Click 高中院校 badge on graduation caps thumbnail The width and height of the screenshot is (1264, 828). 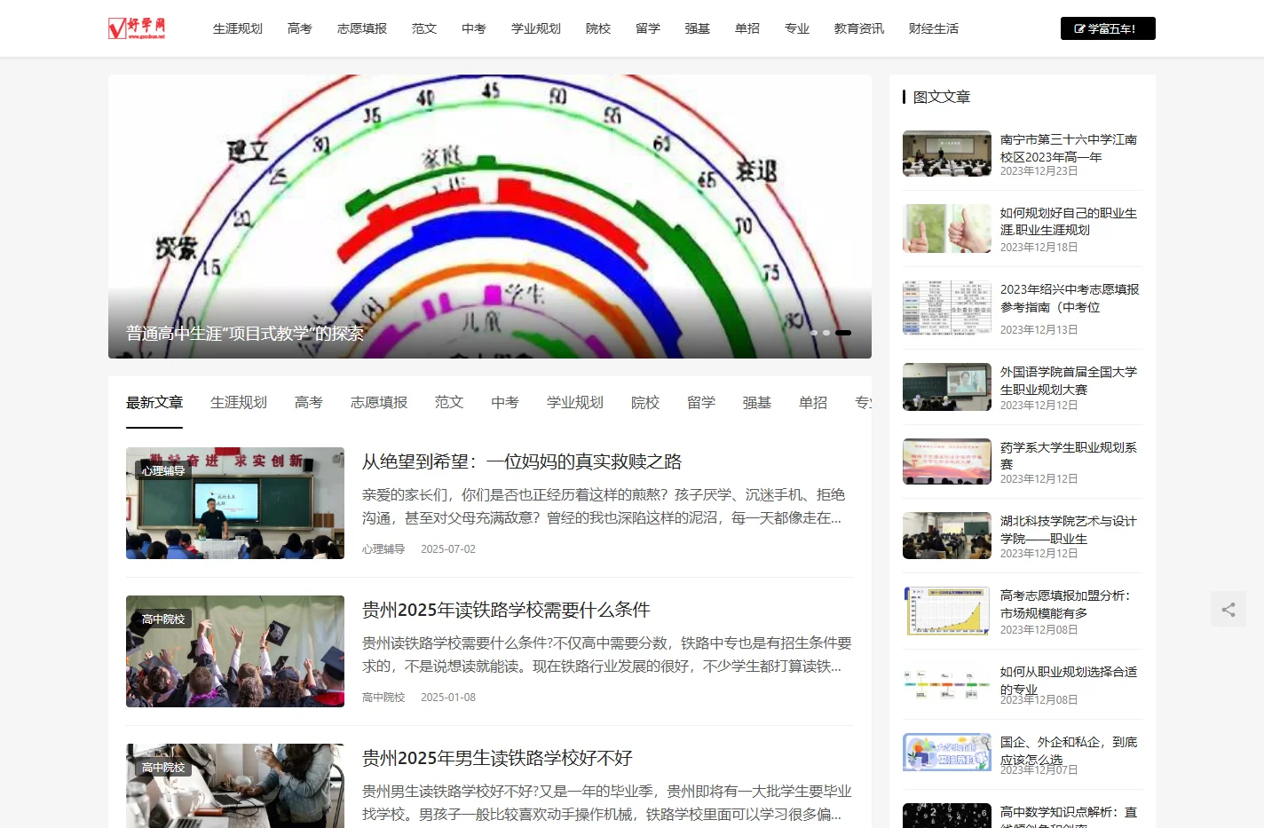click(x=163, y=619)
